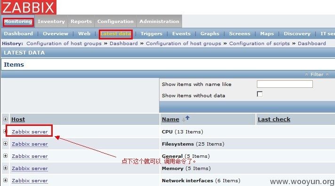The image size is (335, 186).
Task: Click the ZABBIX logo
Action: [x=29, y=7]
